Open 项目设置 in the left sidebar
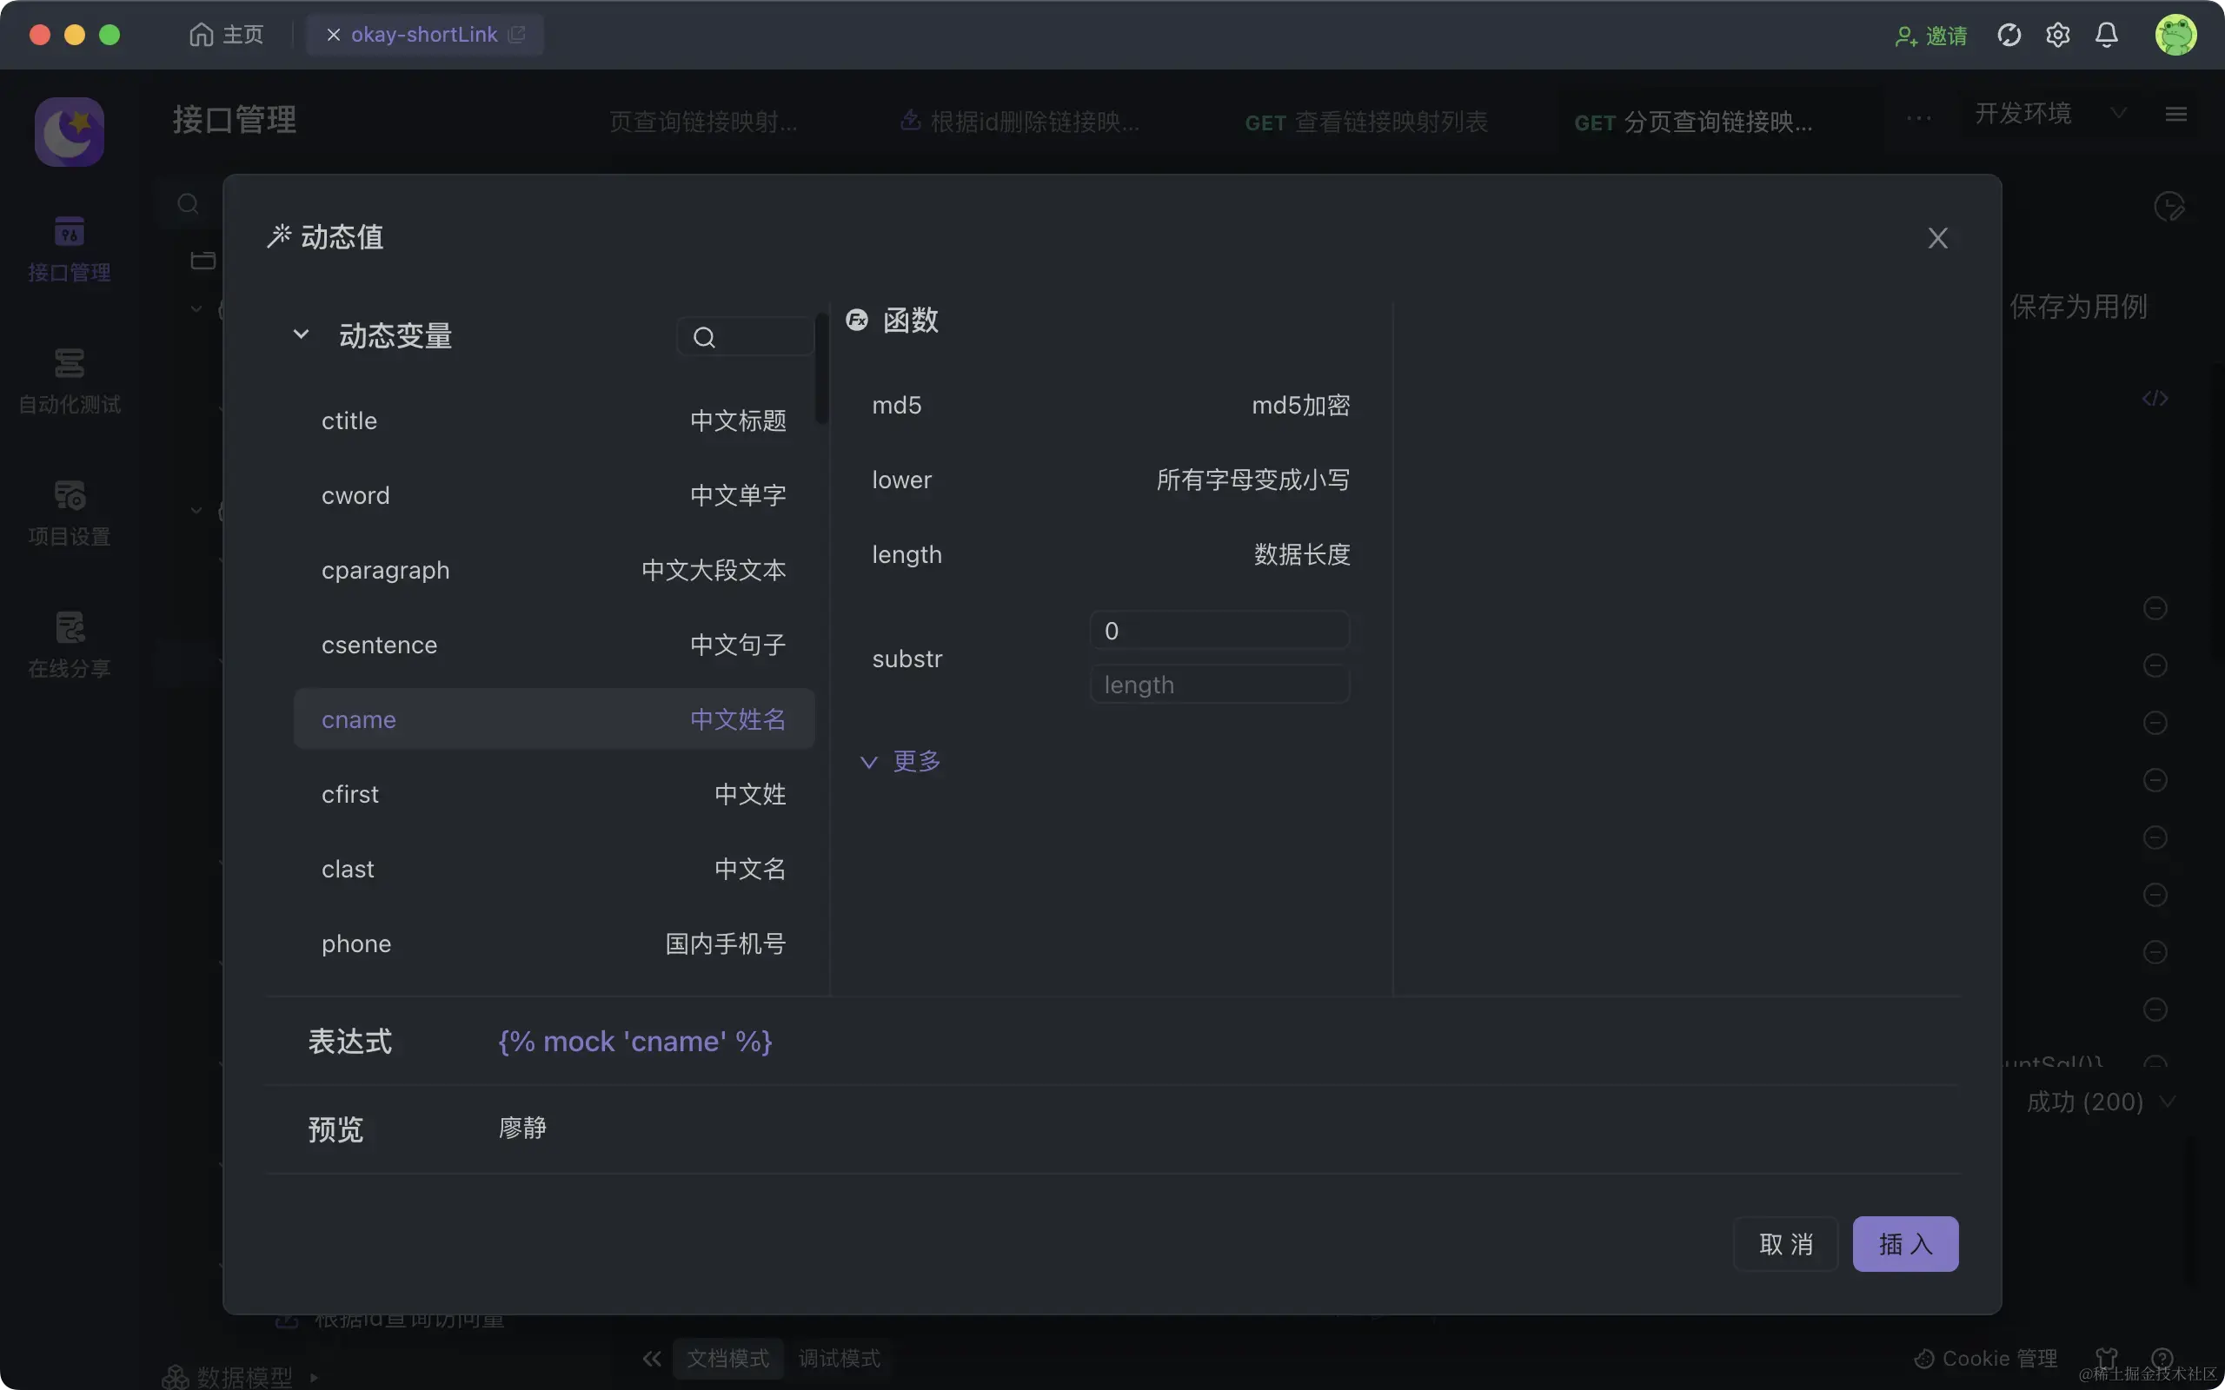Viewport: 2225px width, 1390px height. [x=69, y=513]
